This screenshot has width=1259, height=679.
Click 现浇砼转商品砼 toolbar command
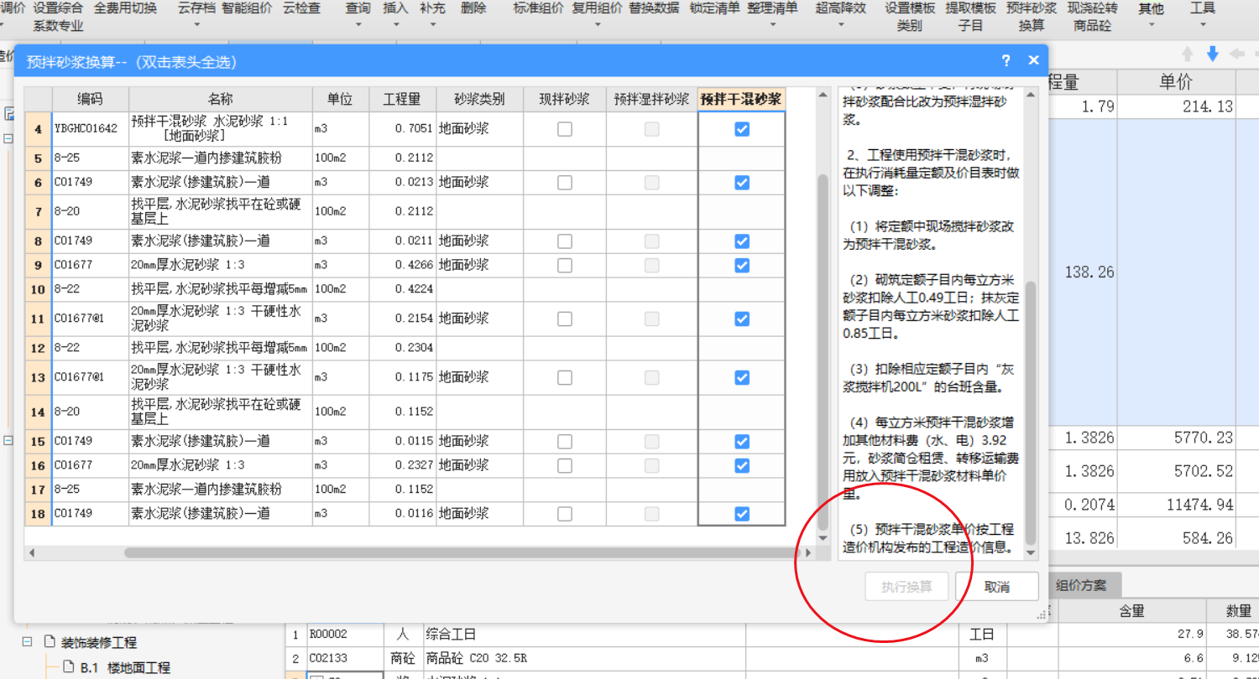(1092, 17)
